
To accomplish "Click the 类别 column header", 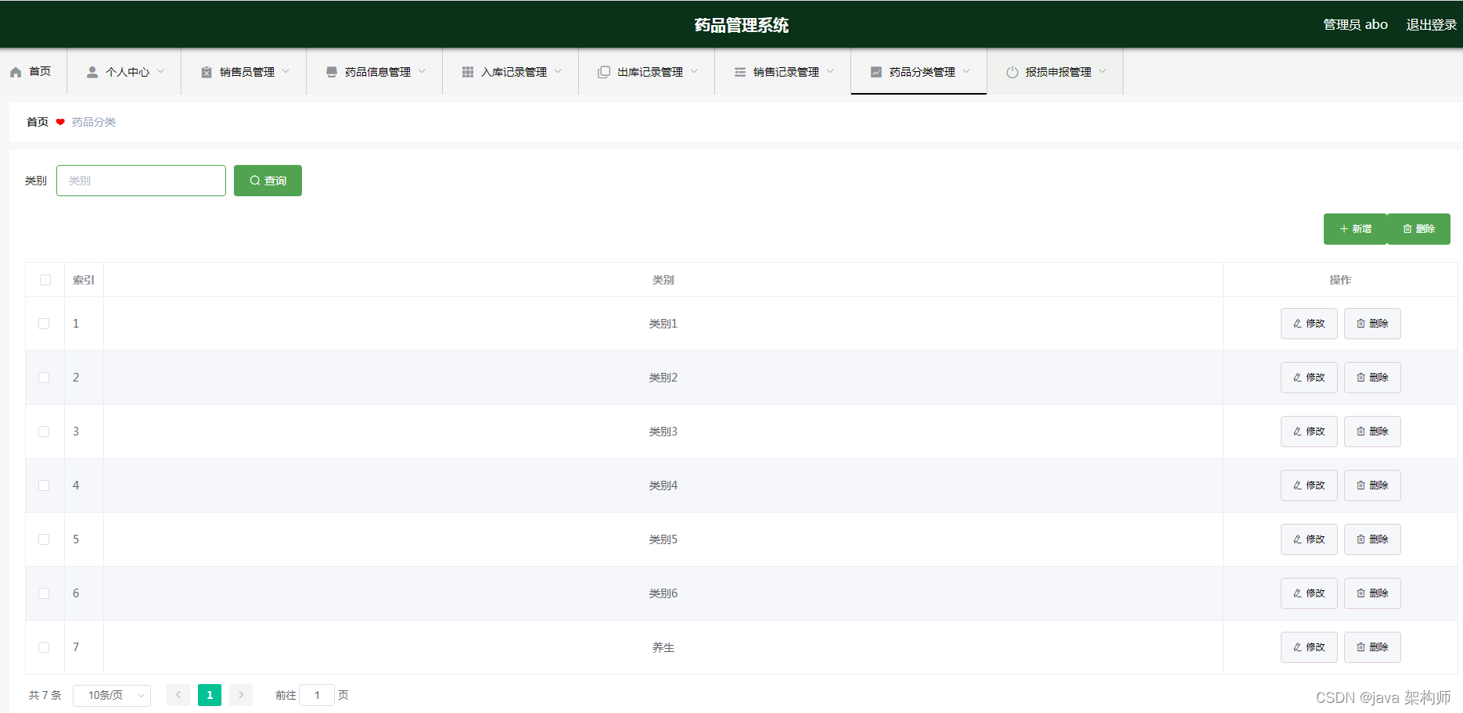I will tap(663, 280).
